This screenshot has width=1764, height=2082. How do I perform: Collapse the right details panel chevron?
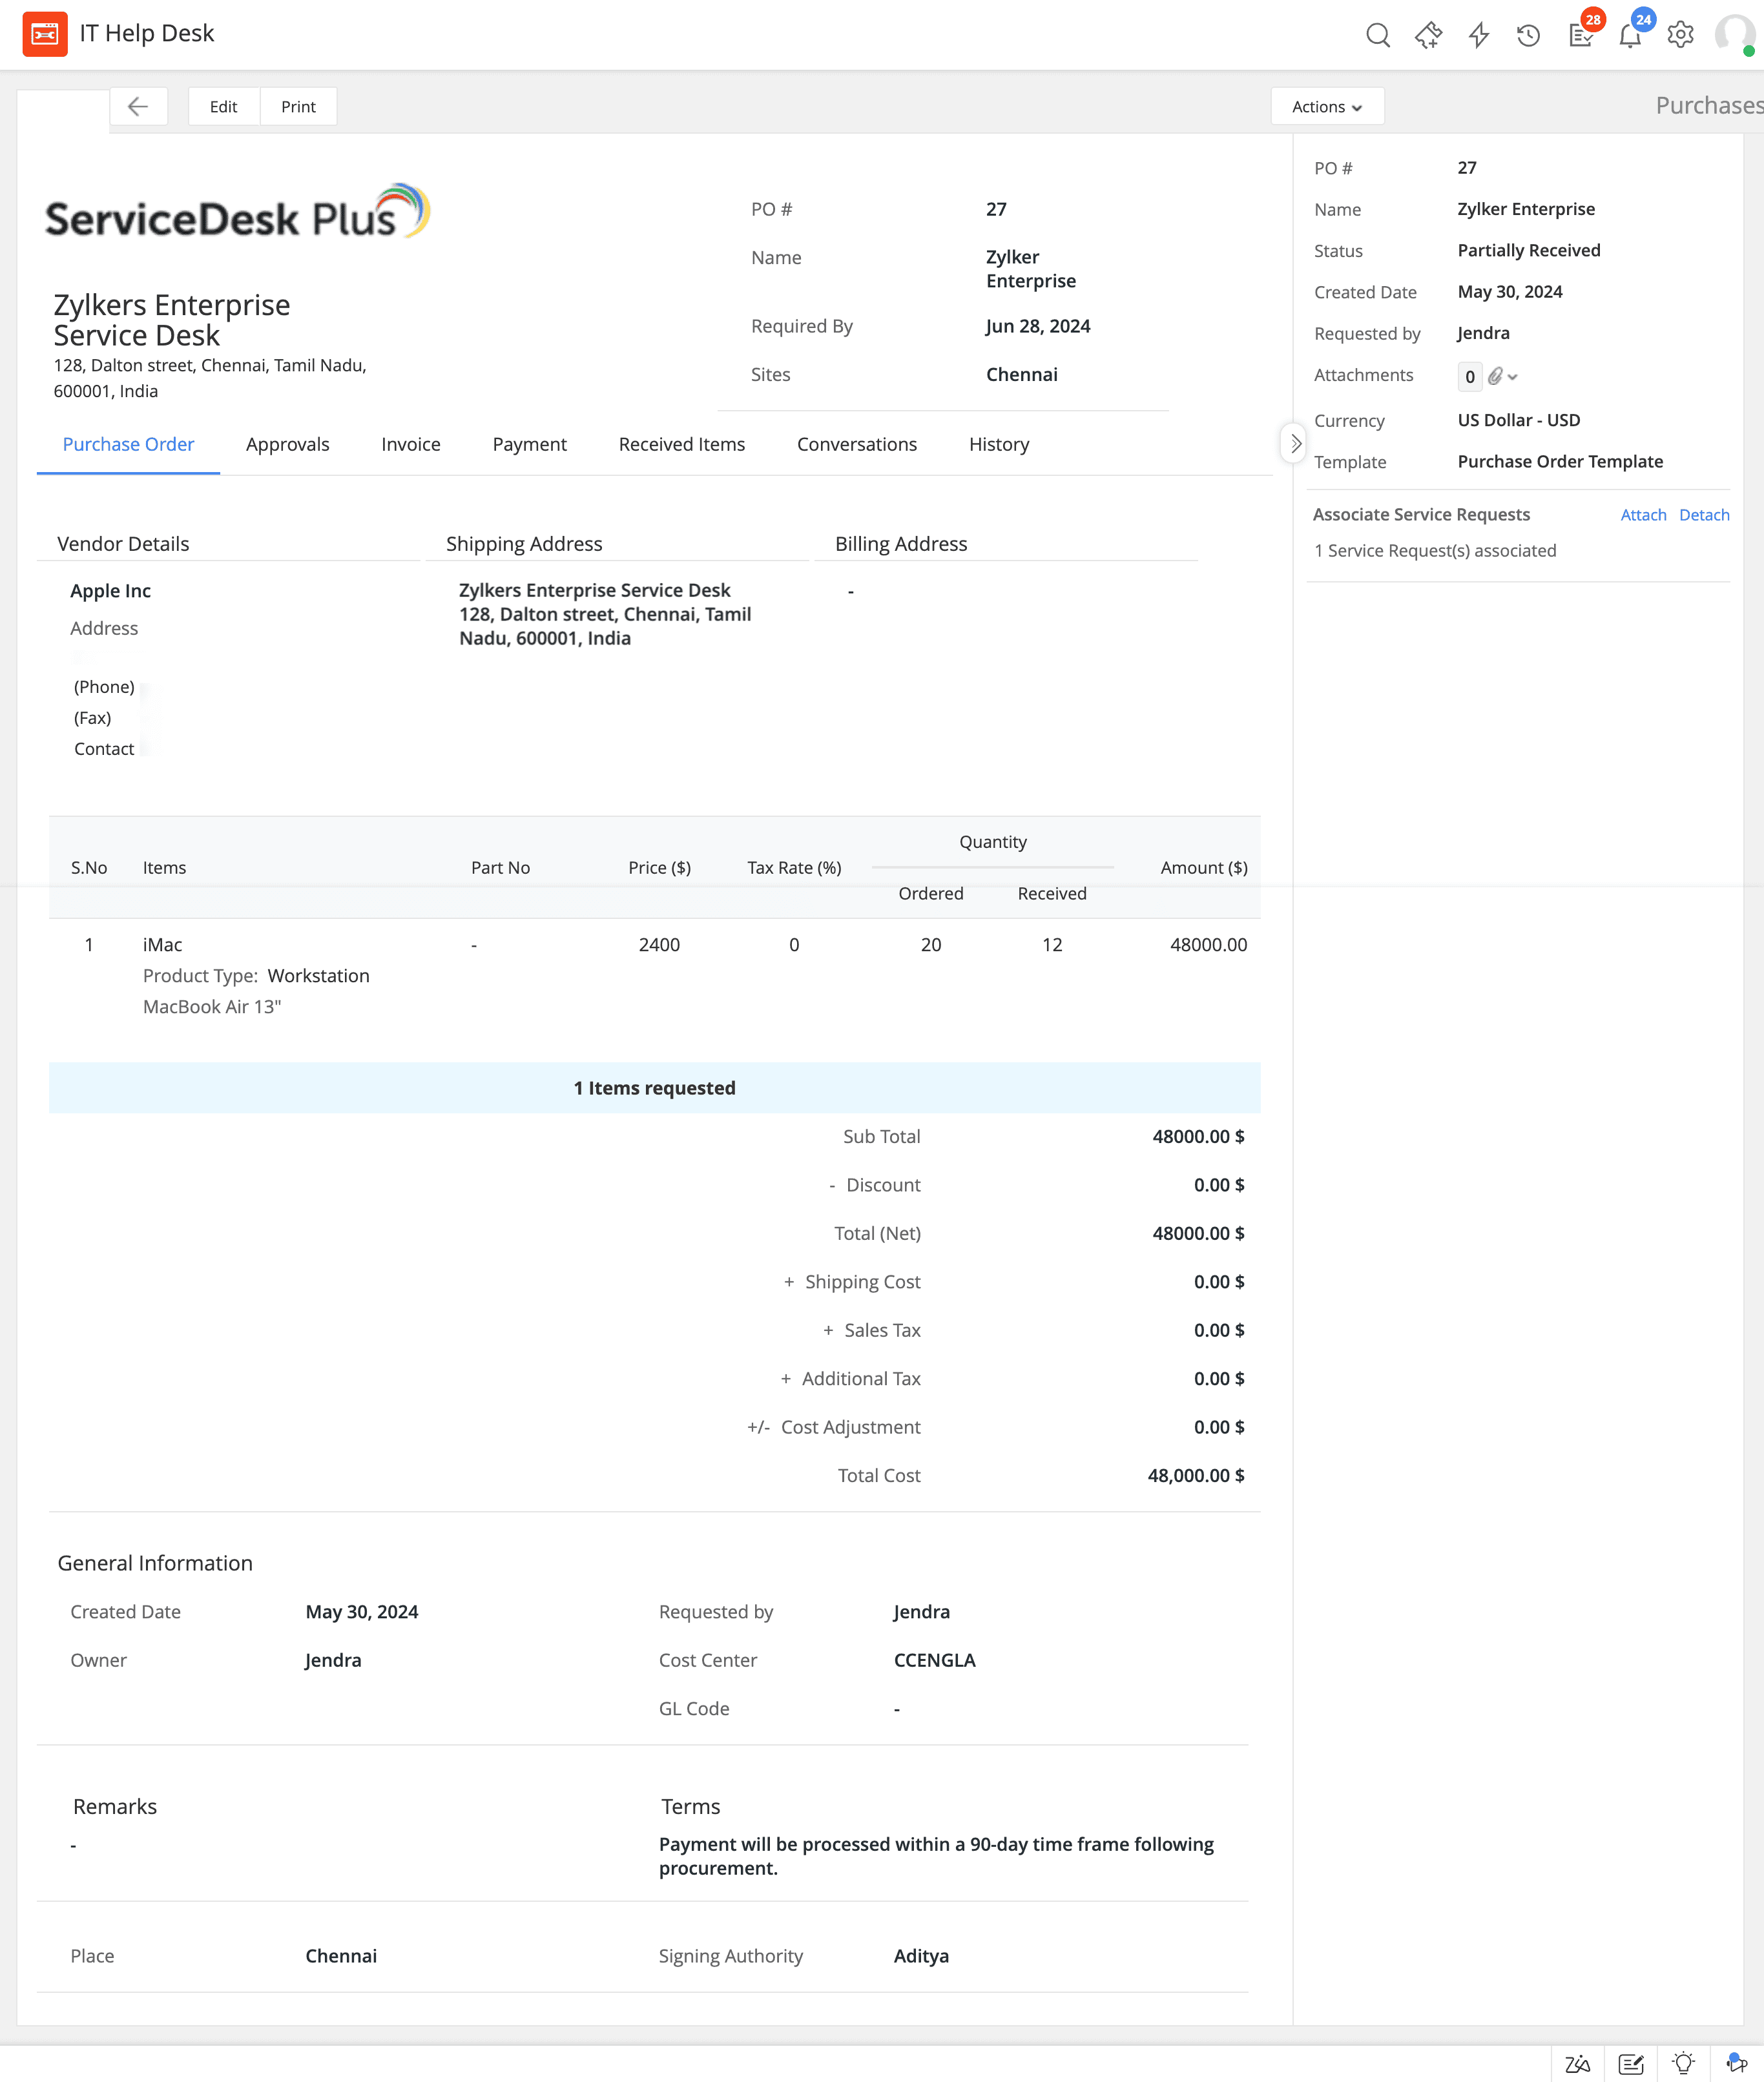[x=1295, y=444]
